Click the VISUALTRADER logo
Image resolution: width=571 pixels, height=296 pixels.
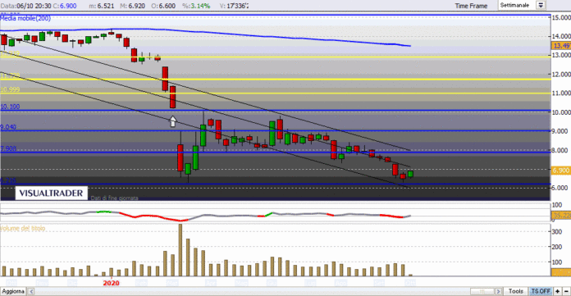click(x=51, y=193)
